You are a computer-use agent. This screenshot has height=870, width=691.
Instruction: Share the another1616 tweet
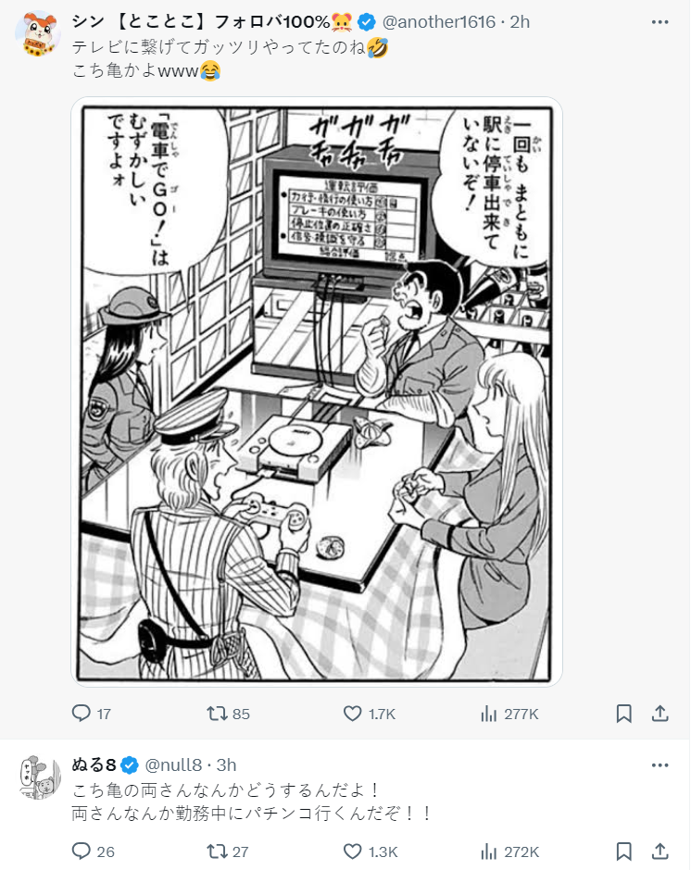pyautogui.click(x=660, y=713)
